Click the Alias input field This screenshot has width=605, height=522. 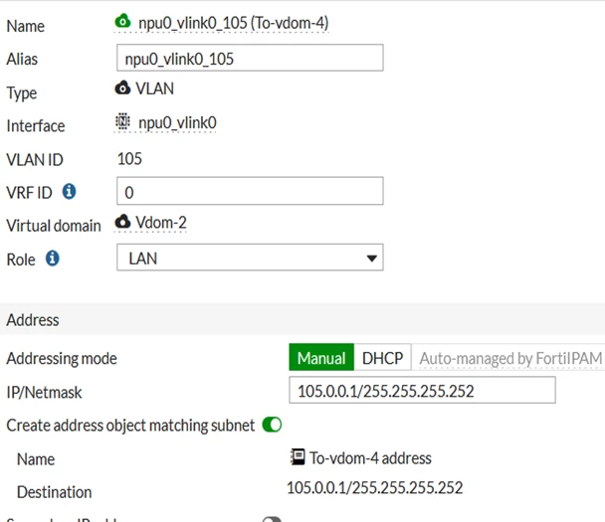pyautogui.click(x=250, y=58)
